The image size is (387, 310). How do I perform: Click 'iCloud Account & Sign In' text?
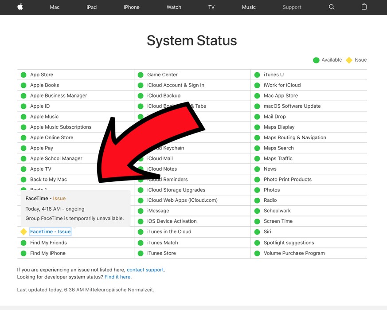click(176, 85)
